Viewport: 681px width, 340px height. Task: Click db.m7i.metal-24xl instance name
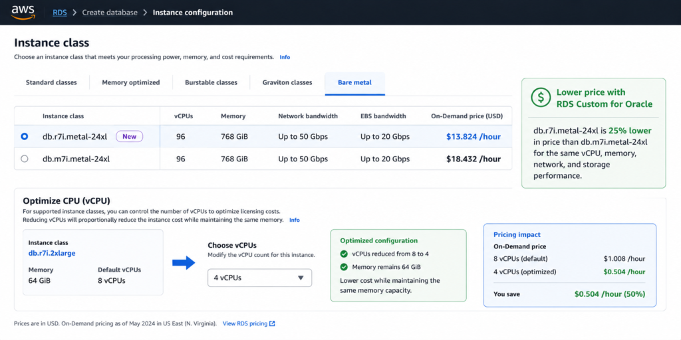pyautogui.click(x=76, y=159)
